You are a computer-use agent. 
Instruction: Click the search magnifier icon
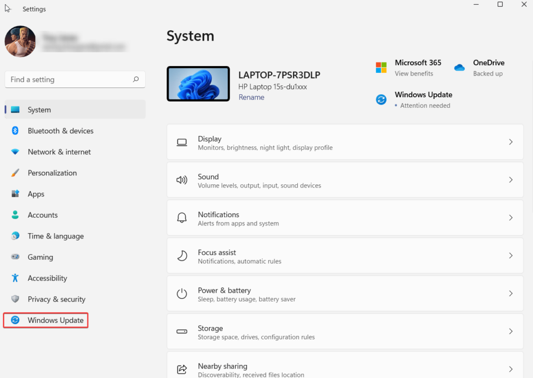point(136,79)
